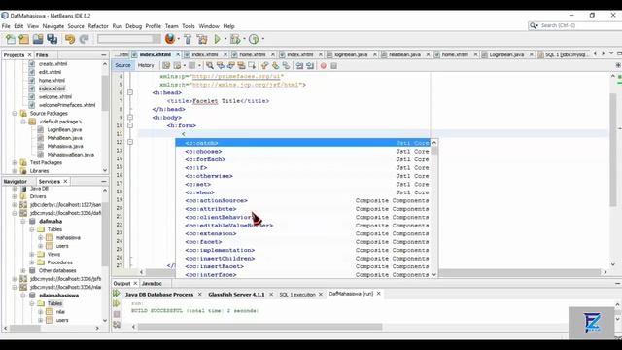Switch to the GlassFish Server 4.1.1 output tab
Viewport: 622px width, 350px height.
[236, 295]
